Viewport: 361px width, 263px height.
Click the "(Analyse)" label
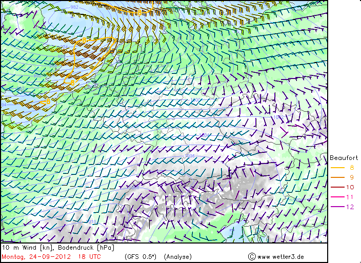pos(177,257)
